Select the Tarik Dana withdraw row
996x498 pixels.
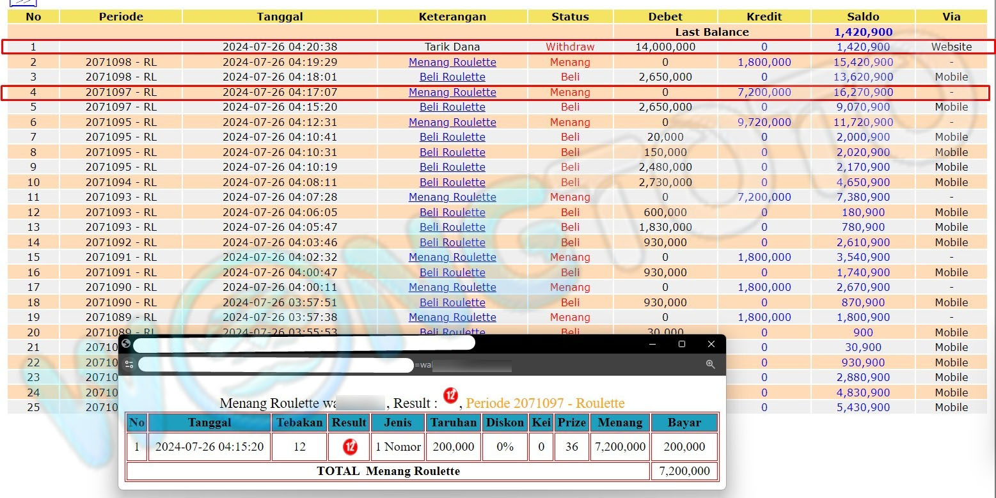tap(452, 47)
